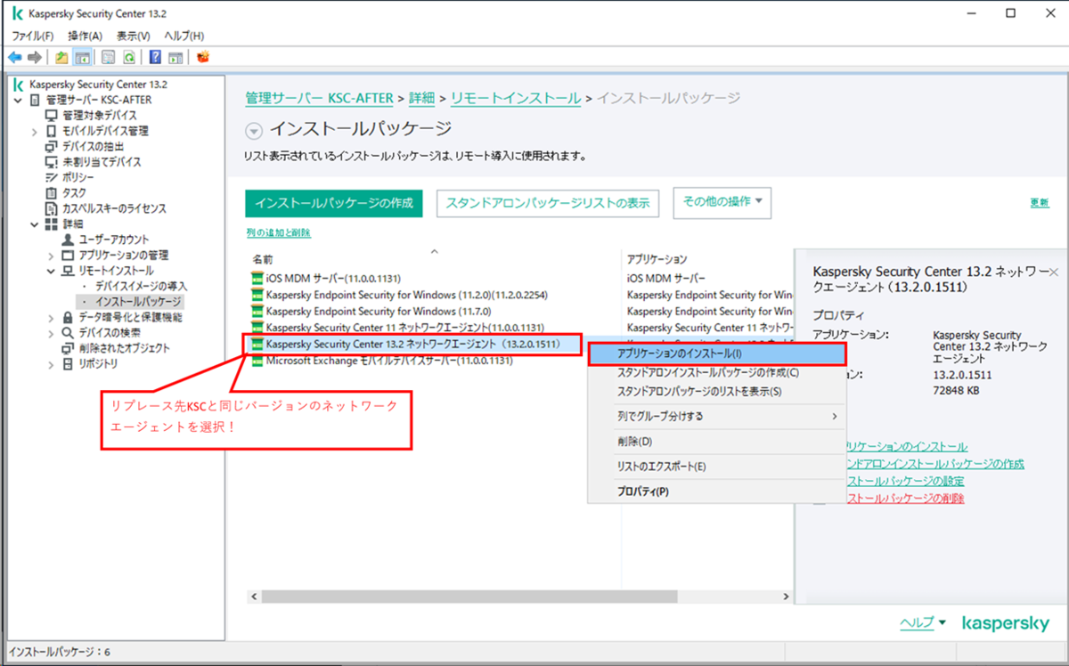Choose プロパティ(P) from context menu
This screenshot has height=666, width=1069.
point(716,491)
